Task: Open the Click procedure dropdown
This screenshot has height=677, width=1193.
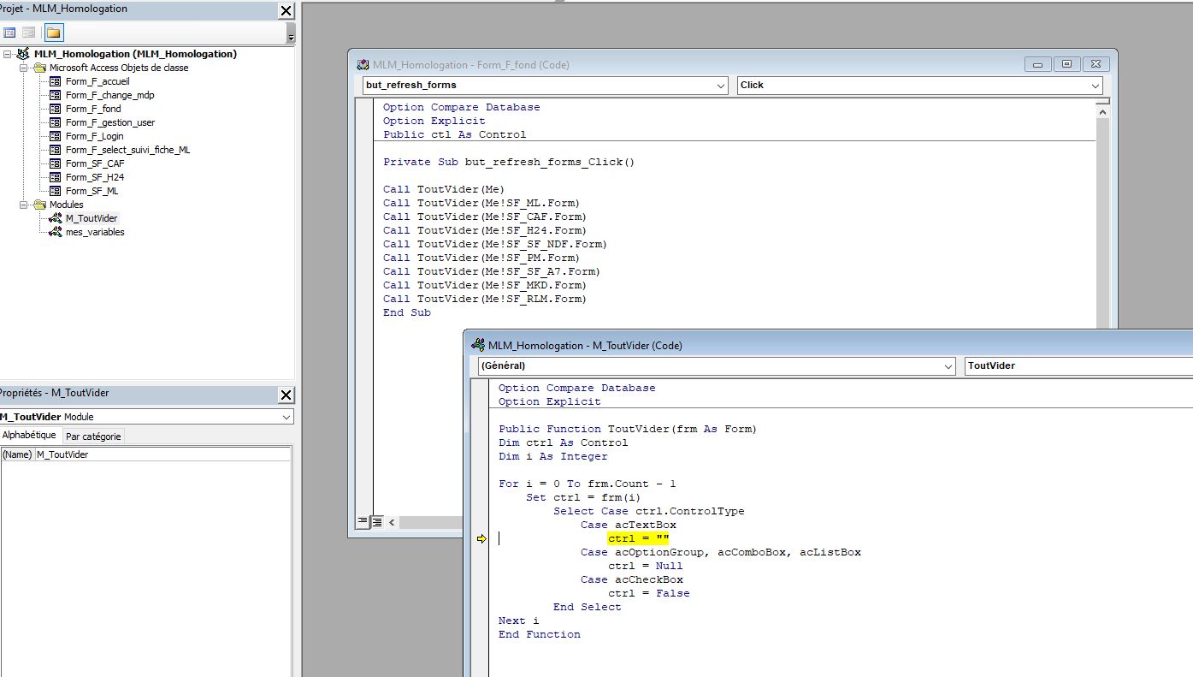Action: (1096, 86)
